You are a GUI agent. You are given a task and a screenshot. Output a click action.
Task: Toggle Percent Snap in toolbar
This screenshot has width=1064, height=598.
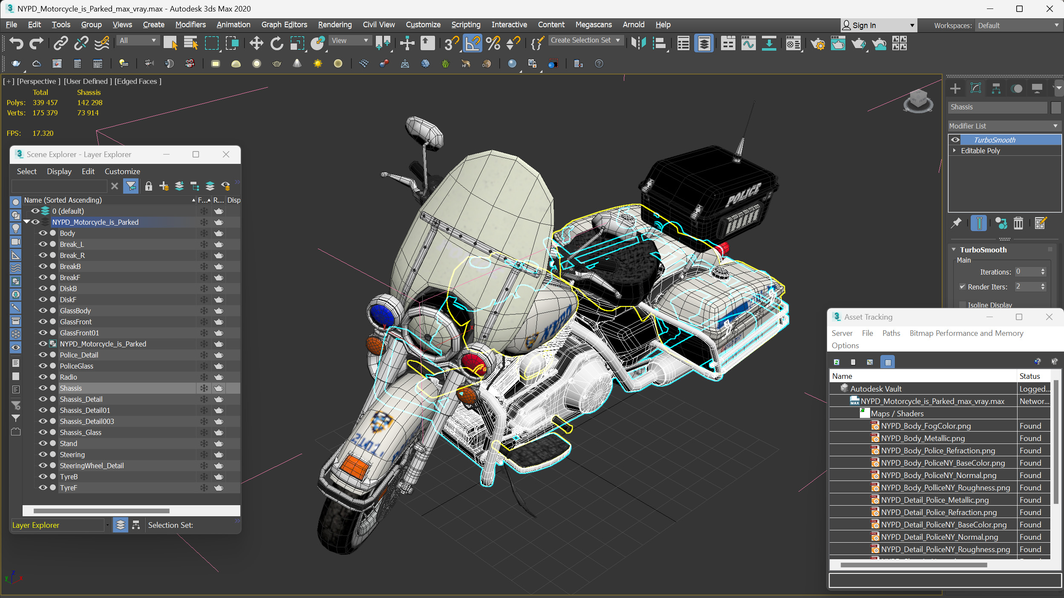click(x=493, y=43)
